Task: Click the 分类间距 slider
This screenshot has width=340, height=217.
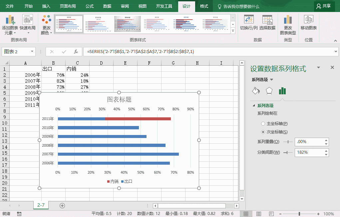Action: [286, 152]
